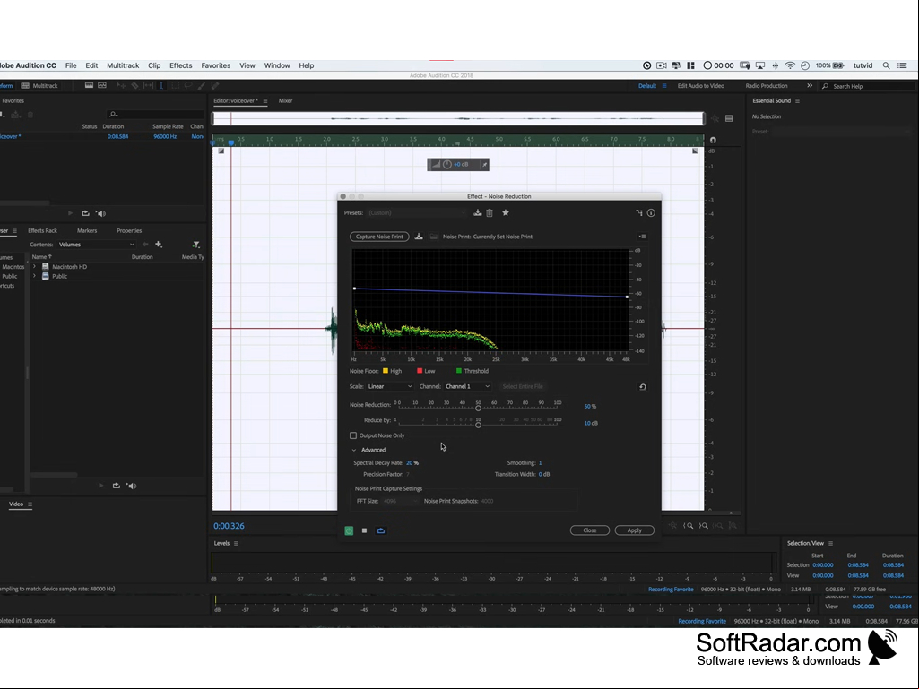919x689 pixels.
Task: Open the Presets dropdown in Noise Reduction
Action: (x=417, y=212)
